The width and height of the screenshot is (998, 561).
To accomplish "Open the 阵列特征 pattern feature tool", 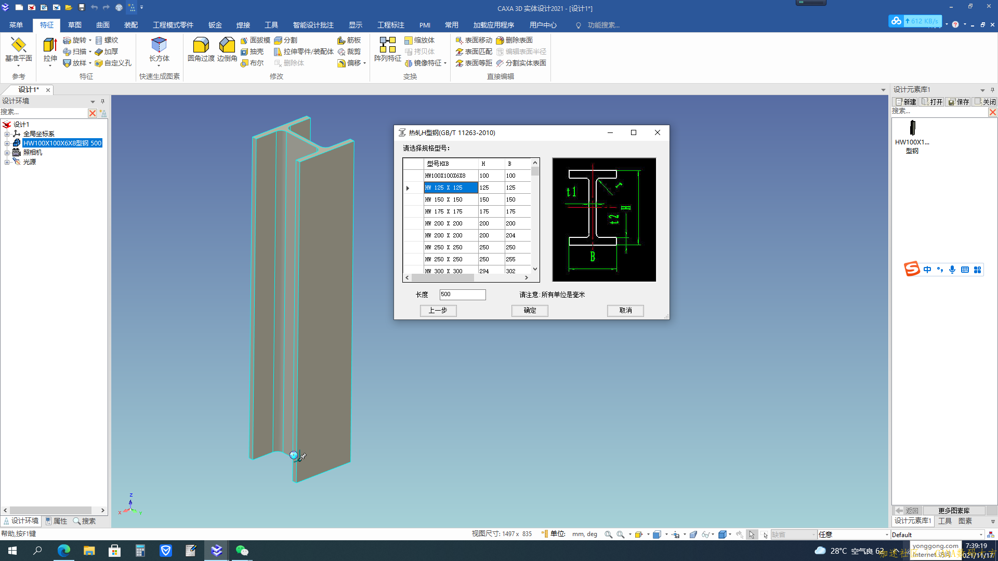I will point(388,49).
